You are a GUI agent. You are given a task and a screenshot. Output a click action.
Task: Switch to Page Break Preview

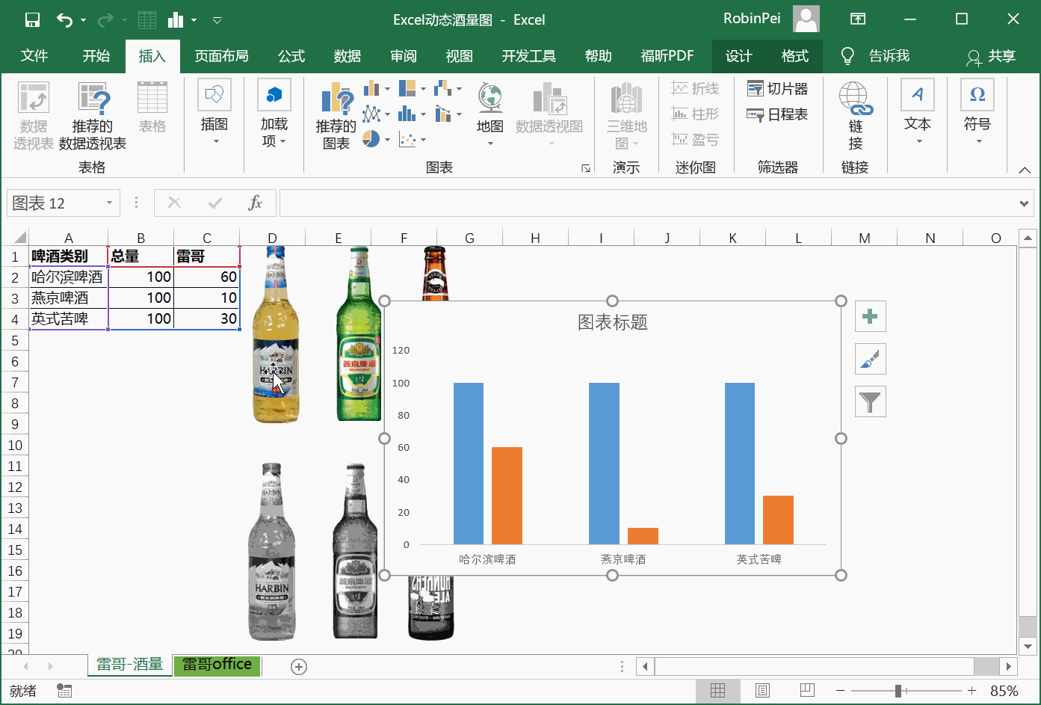(x=807, y=691)
